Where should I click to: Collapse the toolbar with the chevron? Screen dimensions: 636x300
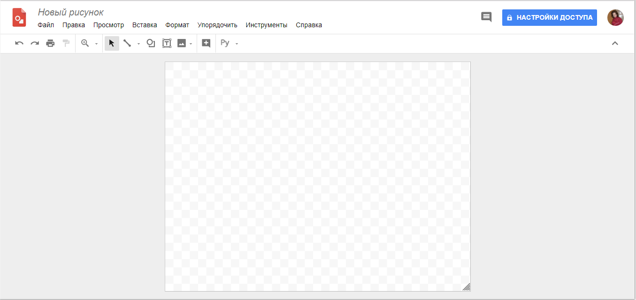615,43
